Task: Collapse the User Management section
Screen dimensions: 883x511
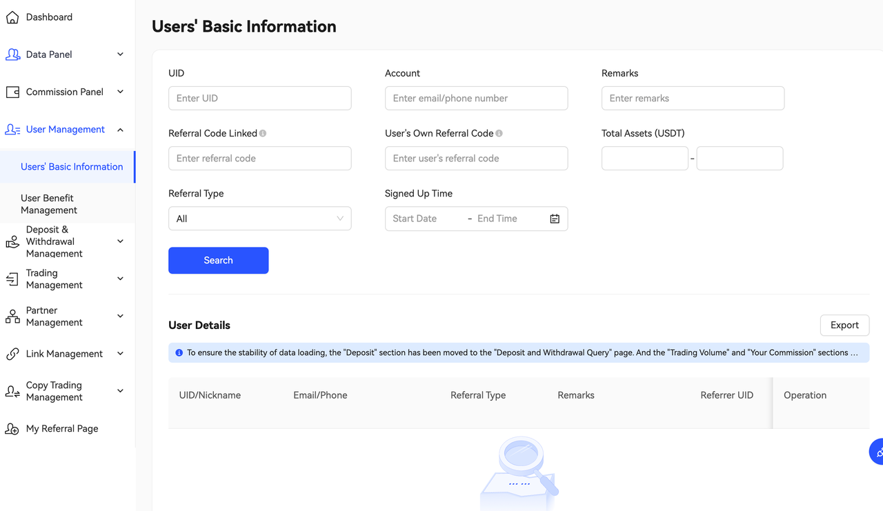Action: pyautogui.click(x=120, y=130)
